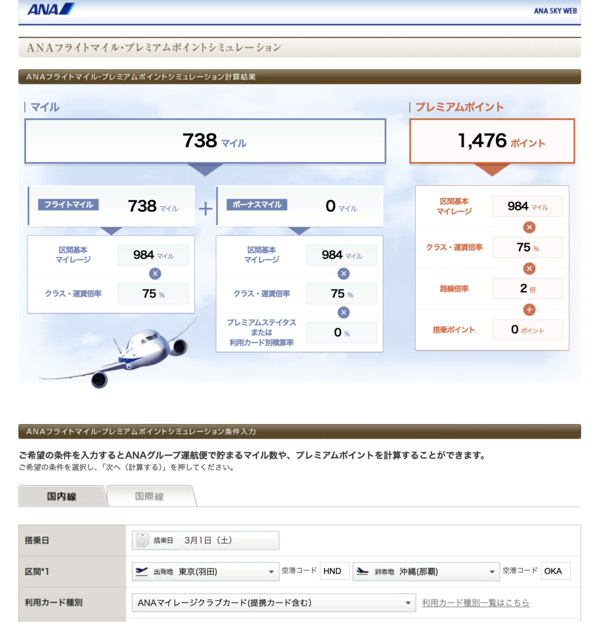Open the 利用カード種別一覧はこちら link
612x622 pixels.
click(x=475, y=603)
